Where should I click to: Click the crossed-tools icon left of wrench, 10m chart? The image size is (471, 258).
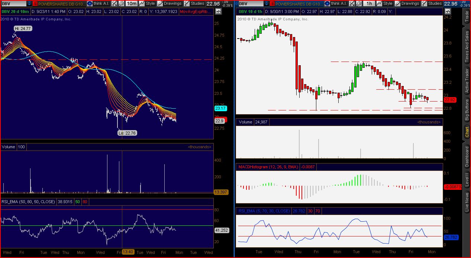114,3
